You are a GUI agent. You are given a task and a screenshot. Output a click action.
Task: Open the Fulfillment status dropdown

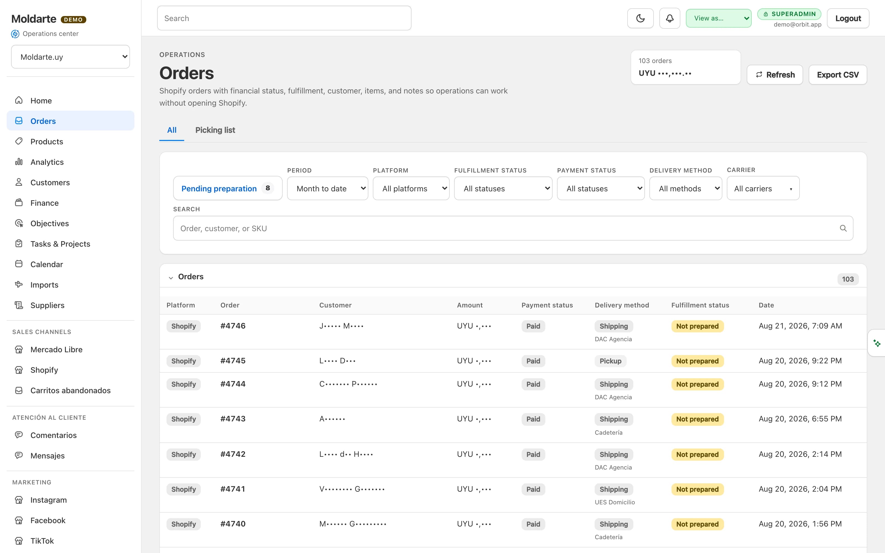pyautogui.click(x=503, y=188)
